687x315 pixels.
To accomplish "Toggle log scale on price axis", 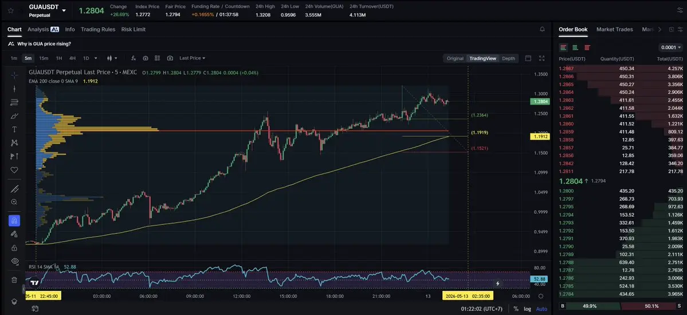I will click(x=528, y=309).
